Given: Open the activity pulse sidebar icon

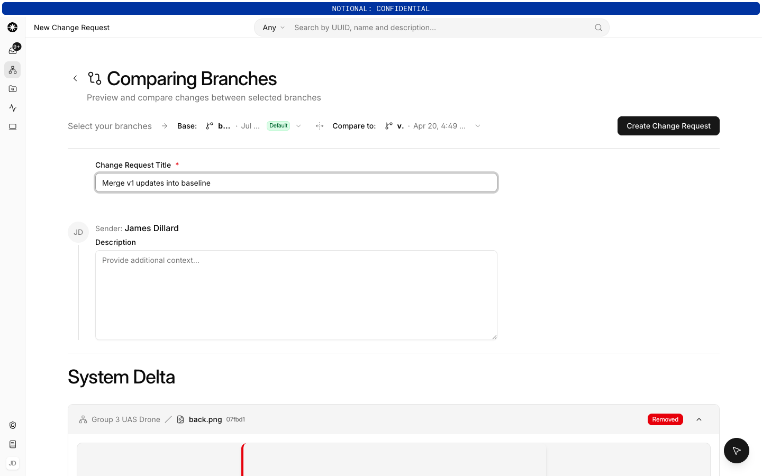Looking at the screenshot, I should pos(13,108).
